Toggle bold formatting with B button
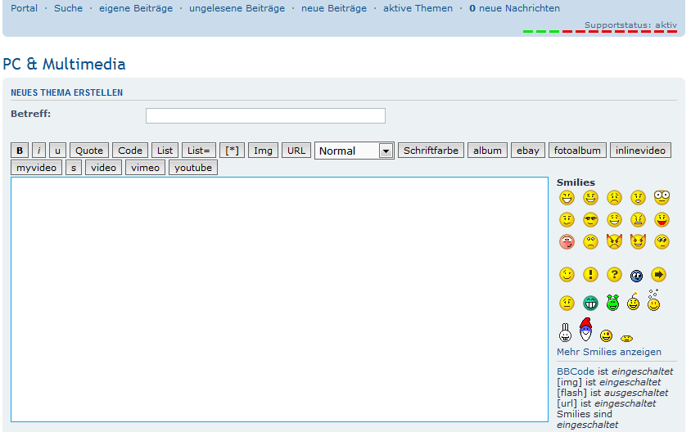 coord(20,151)
